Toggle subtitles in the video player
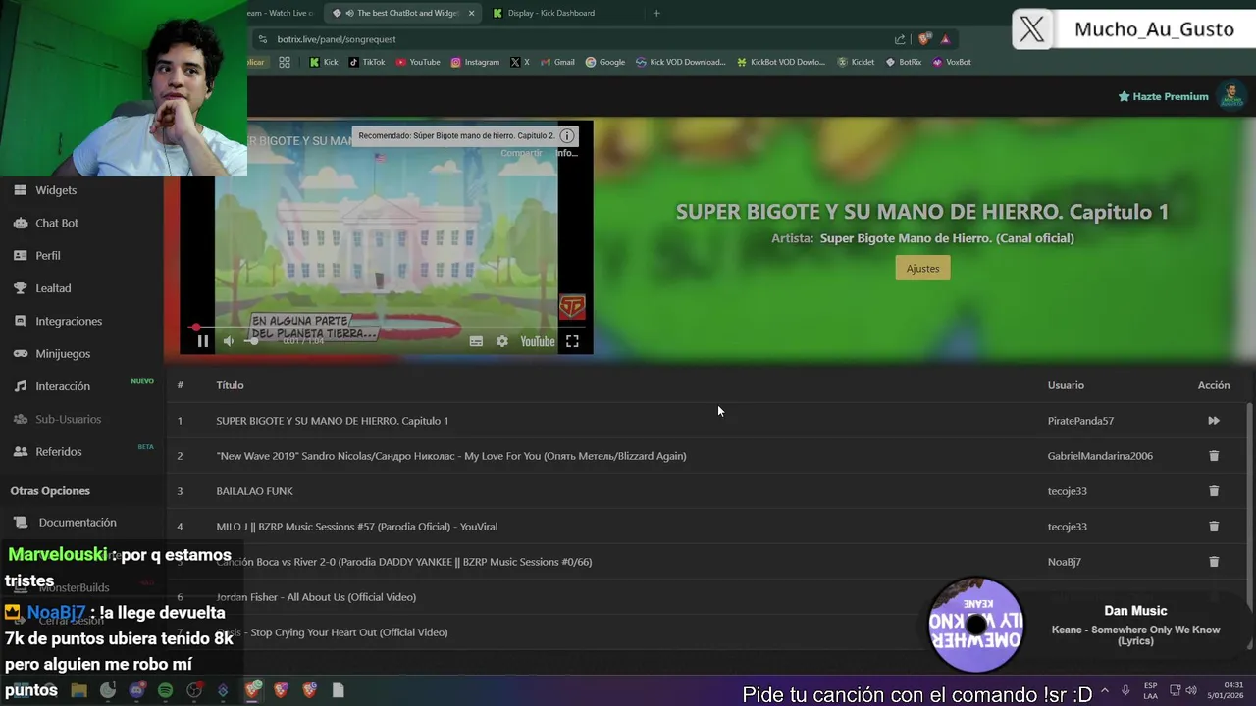 [476, 341]
